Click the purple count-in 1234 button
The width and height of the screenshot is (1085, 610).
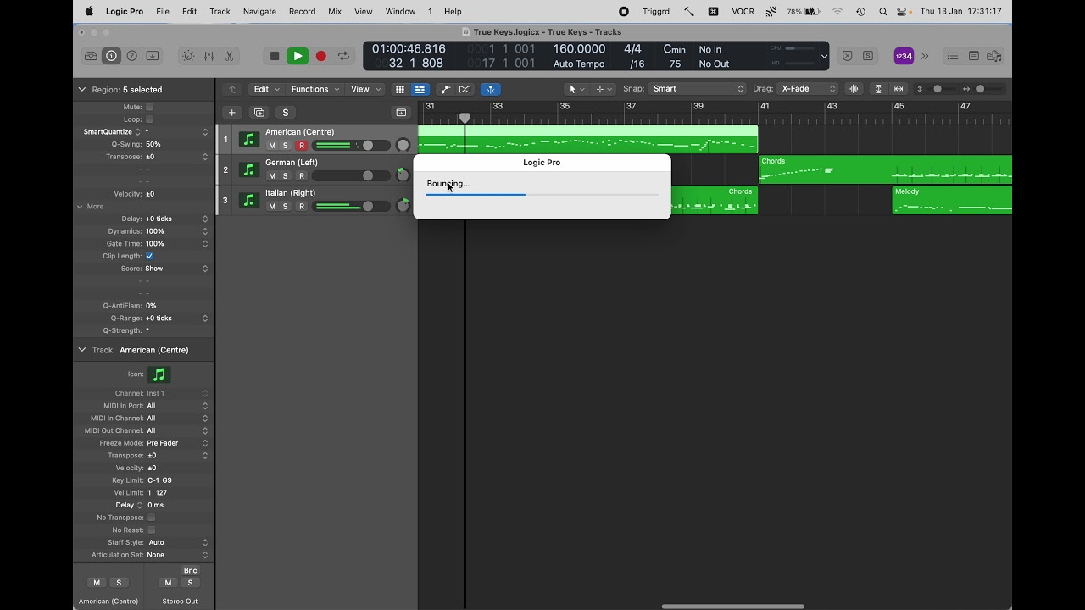click(x=904, y=56)
